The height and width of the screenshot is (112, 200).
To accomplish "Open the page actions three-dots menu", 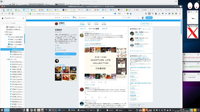I will [125, 14].
